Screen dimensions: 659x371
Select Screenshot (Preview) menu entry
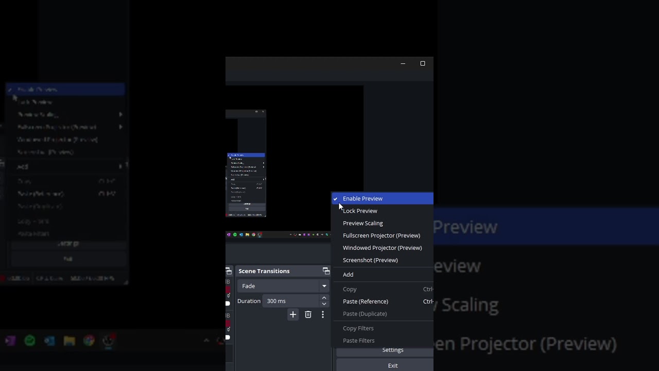coord(382,260)
